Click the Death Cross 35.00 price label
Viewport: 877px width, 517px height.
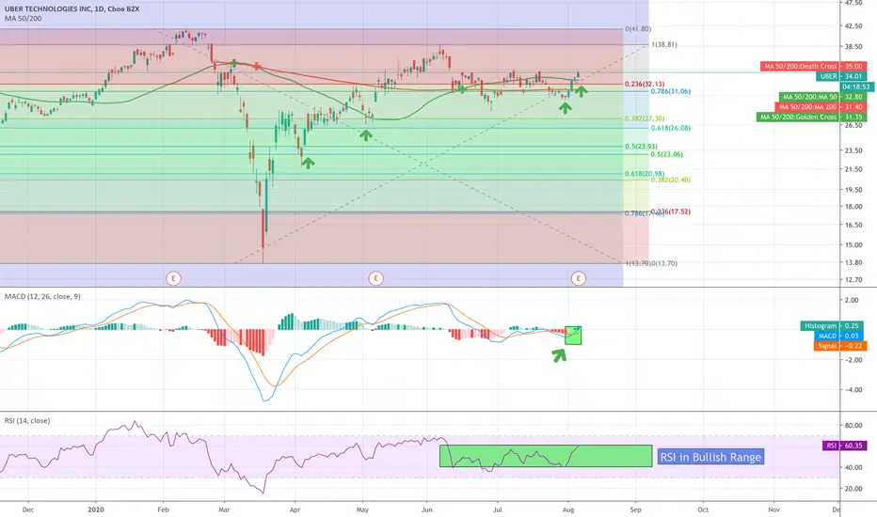click(x=813, y=66)
